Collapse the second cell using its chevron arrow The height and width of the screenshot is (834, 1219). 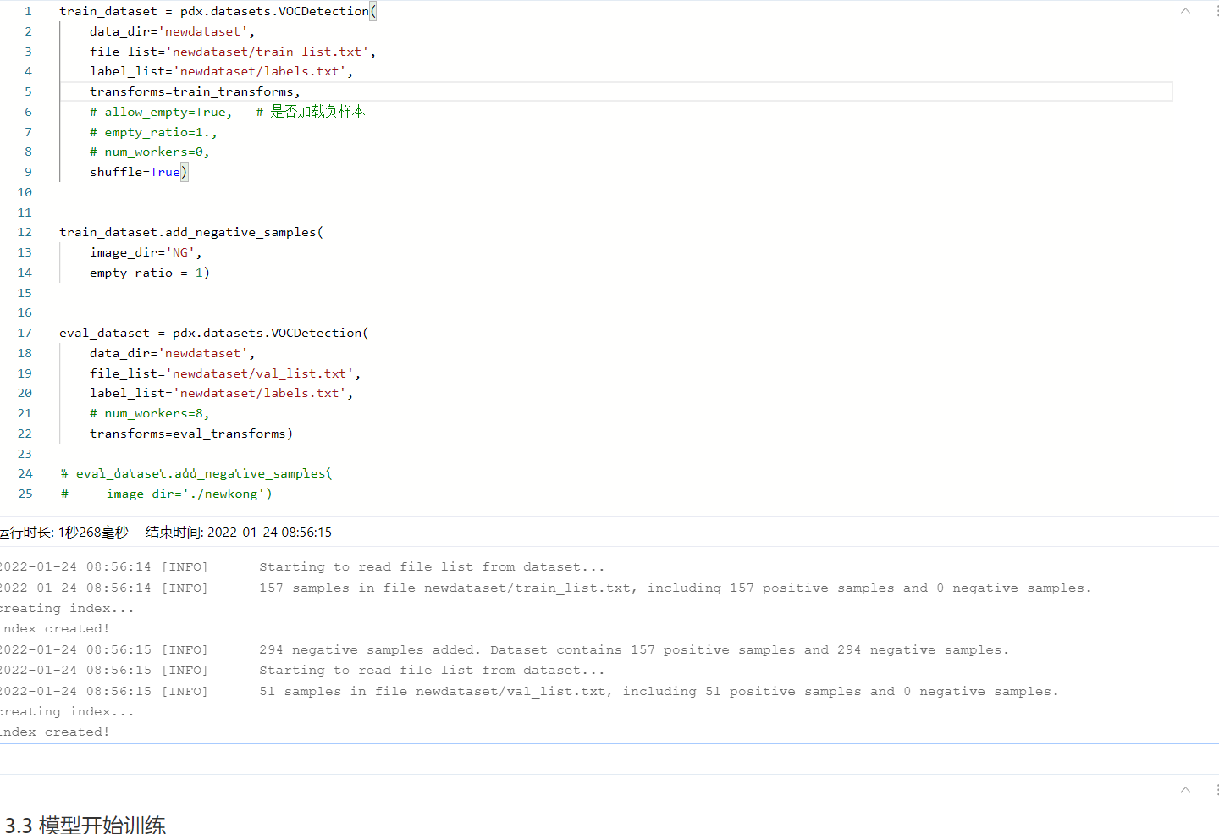click(1185, 789)
